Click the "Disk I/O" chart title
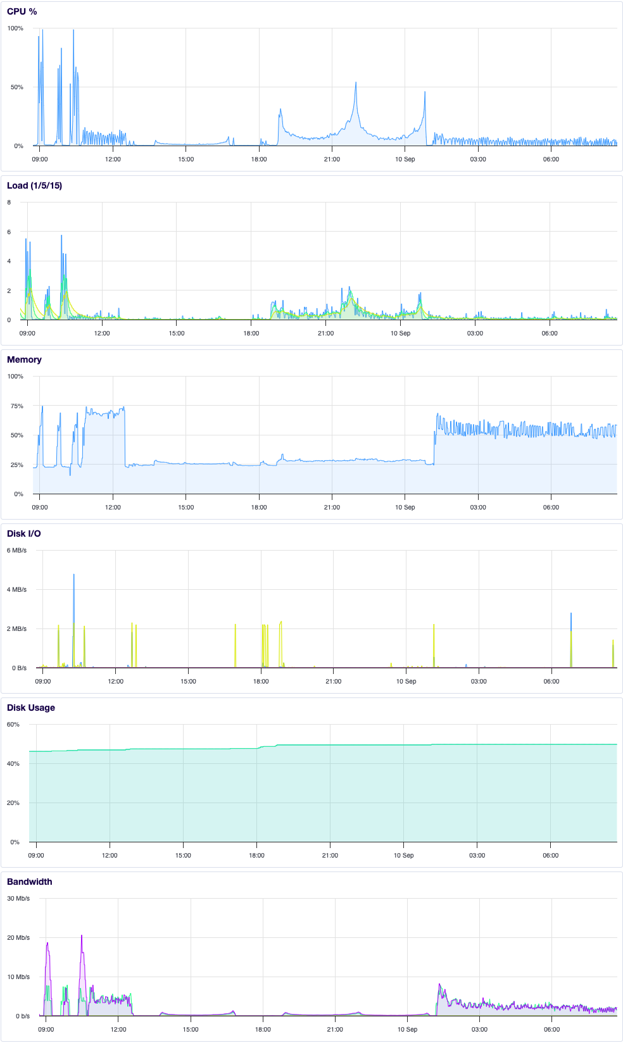 [x=23, y=534]
